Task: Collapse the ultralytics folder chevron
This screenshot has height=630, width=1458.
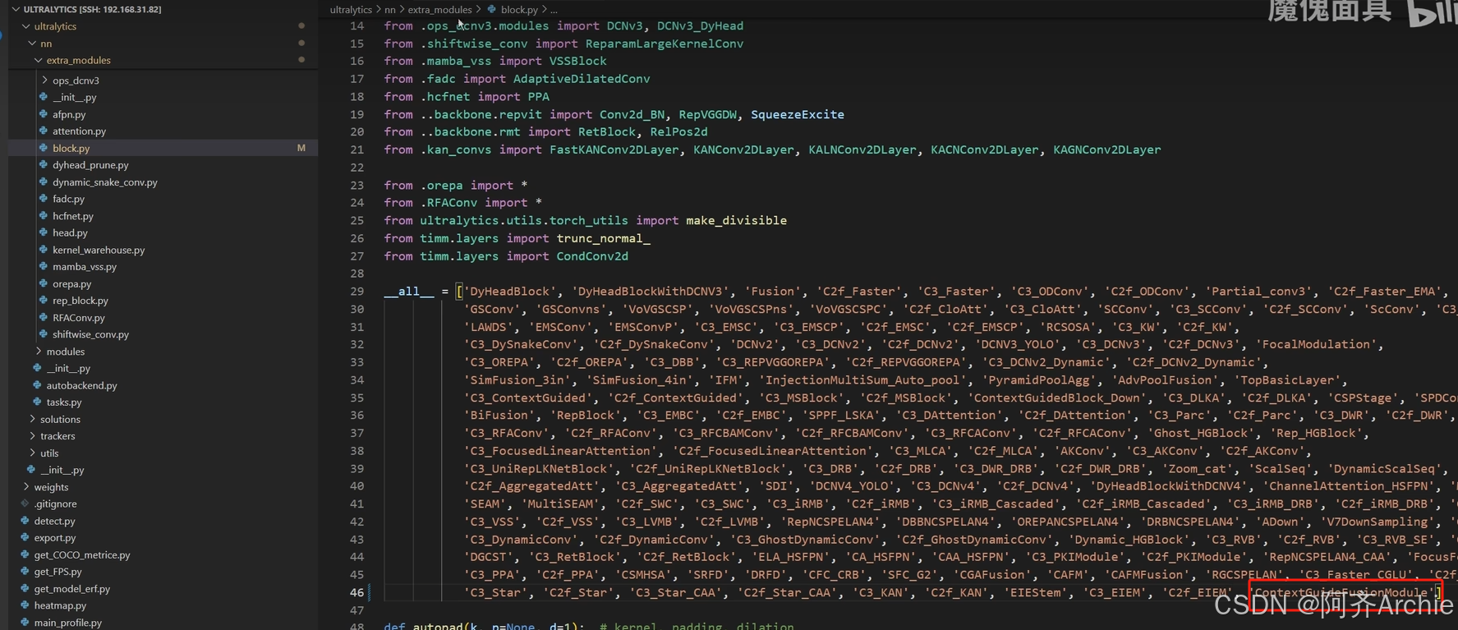Action: [x=25, y=26]
